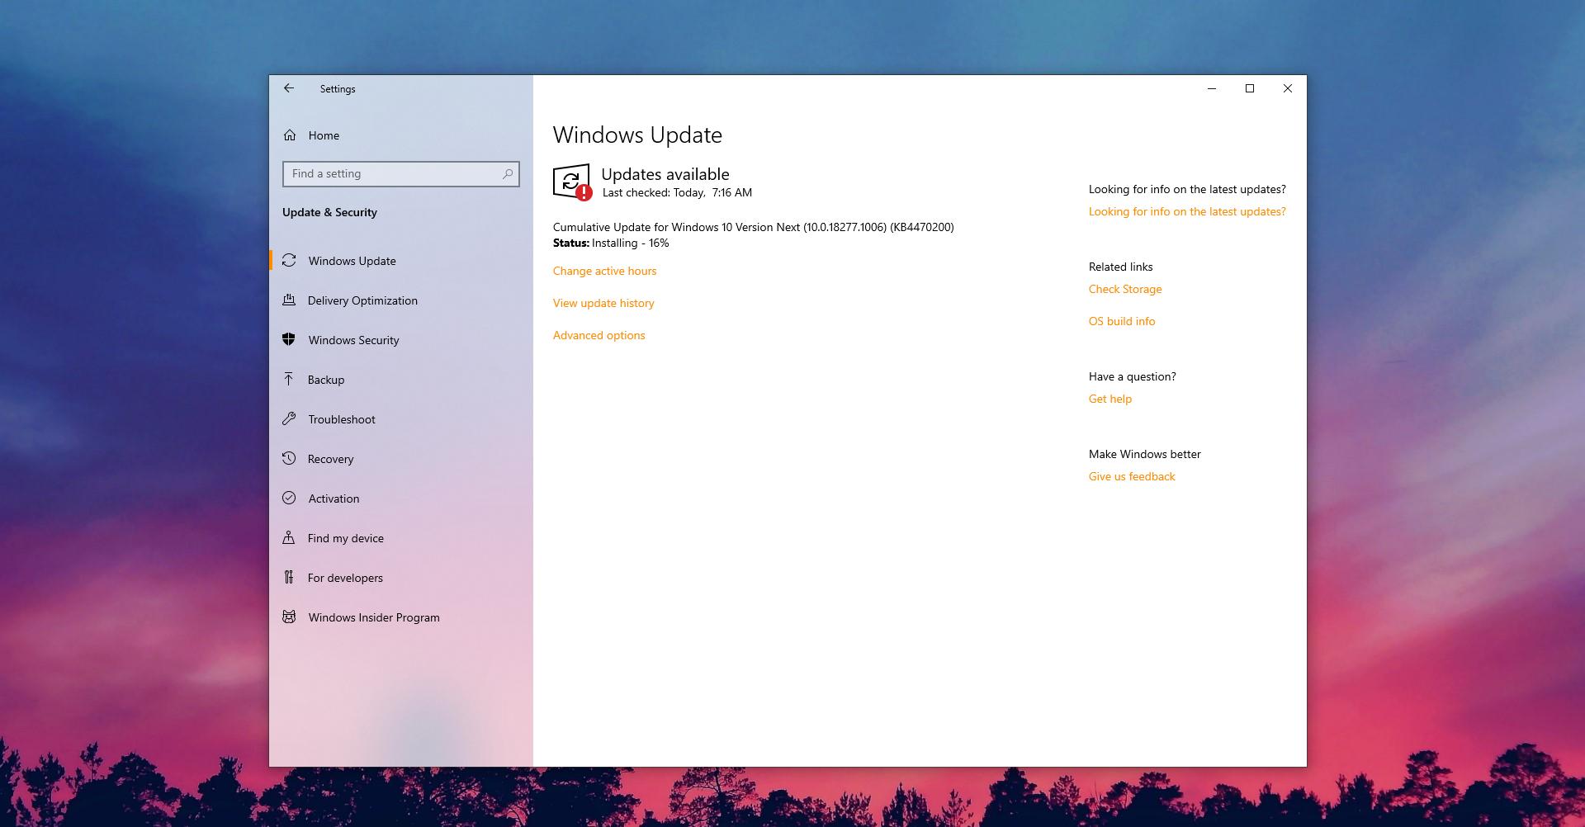Click the Home house icon
Screen dimensions: 1585x827
pyautogui.click(x=290, y=135)
